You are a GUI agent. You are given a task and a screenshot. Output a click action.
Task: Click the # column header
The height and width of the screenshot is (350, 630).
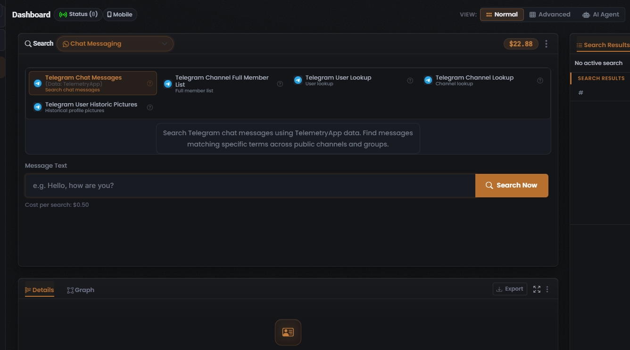click(x=581, y=93)
